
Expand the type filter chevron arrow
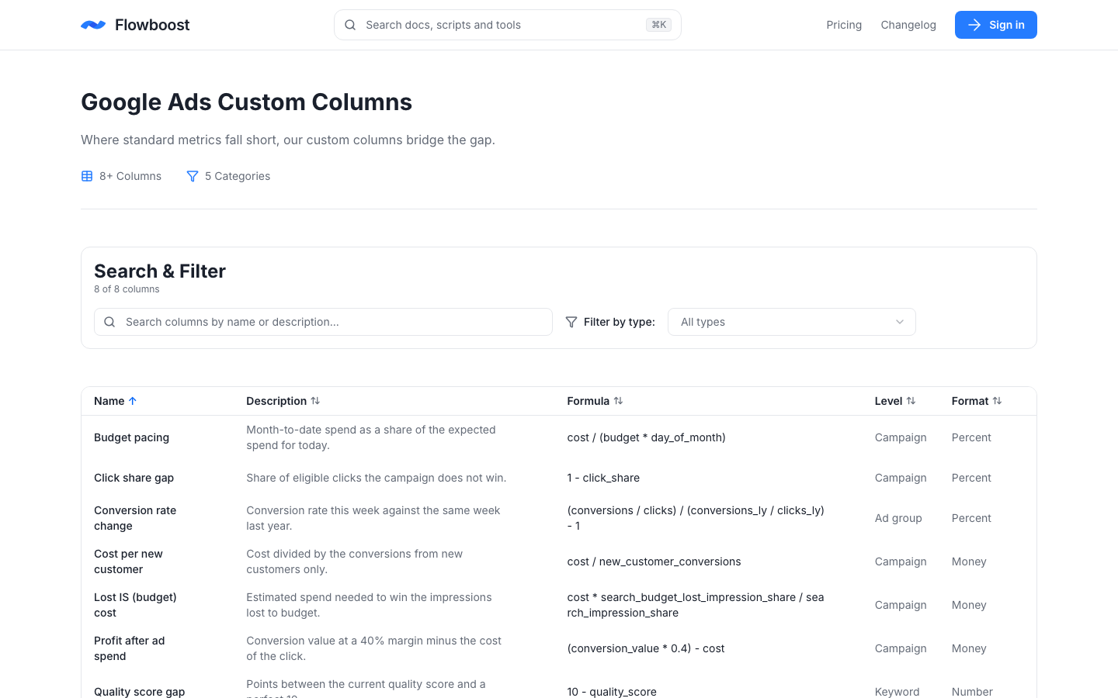tap(900, 322)
